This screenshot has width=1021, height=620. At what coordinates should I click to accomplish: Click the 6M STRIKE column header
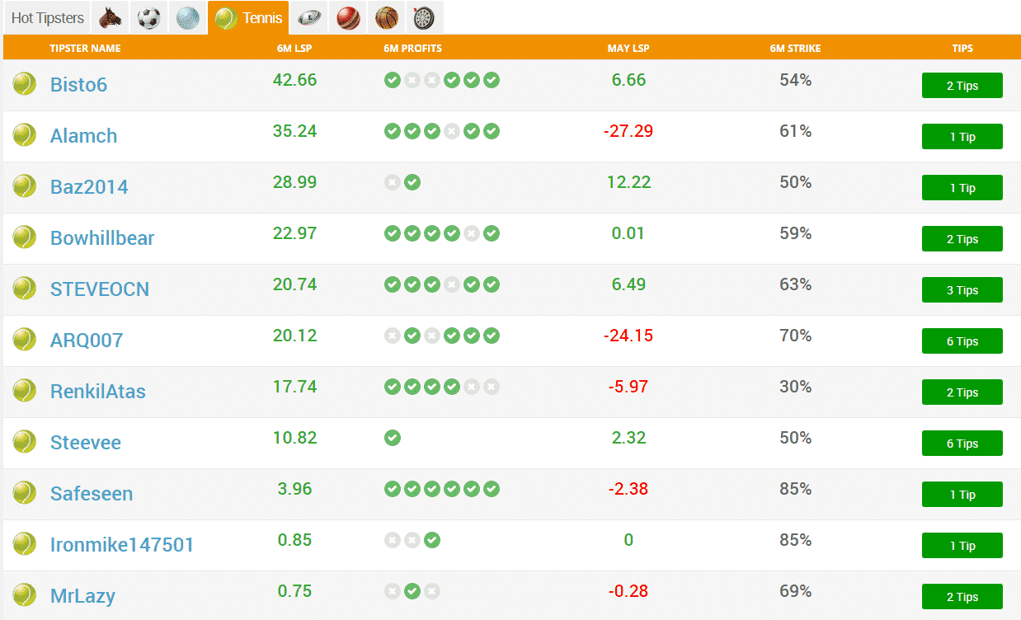point(795,49)
